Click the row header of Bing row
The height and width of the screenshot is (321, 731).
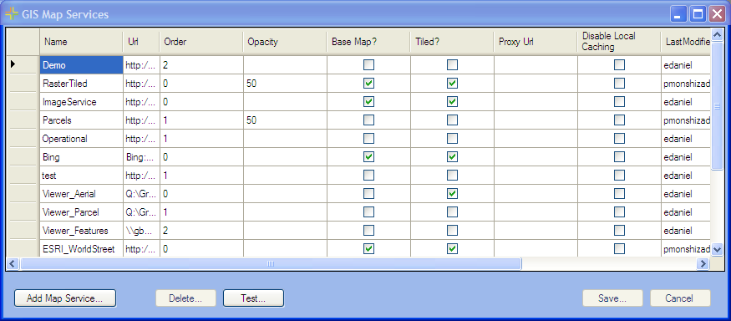pos(23,157)
